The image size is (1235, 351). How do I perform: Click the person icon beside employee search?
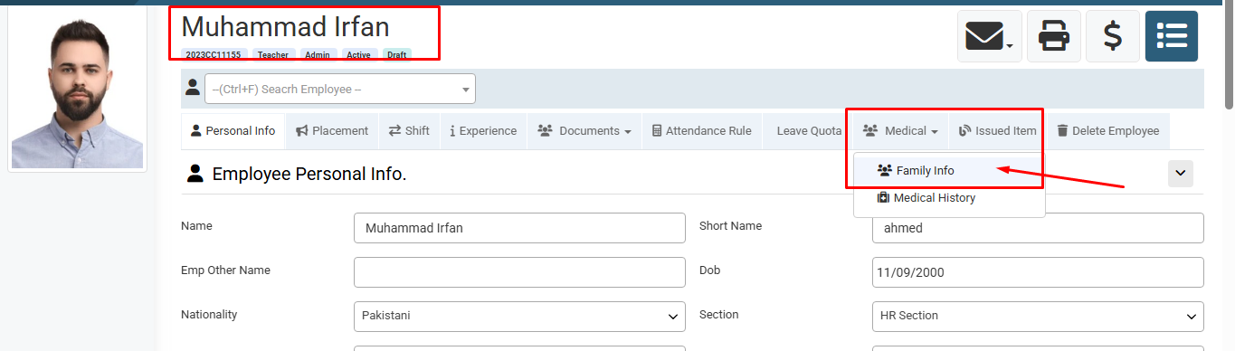coord(192,87)
